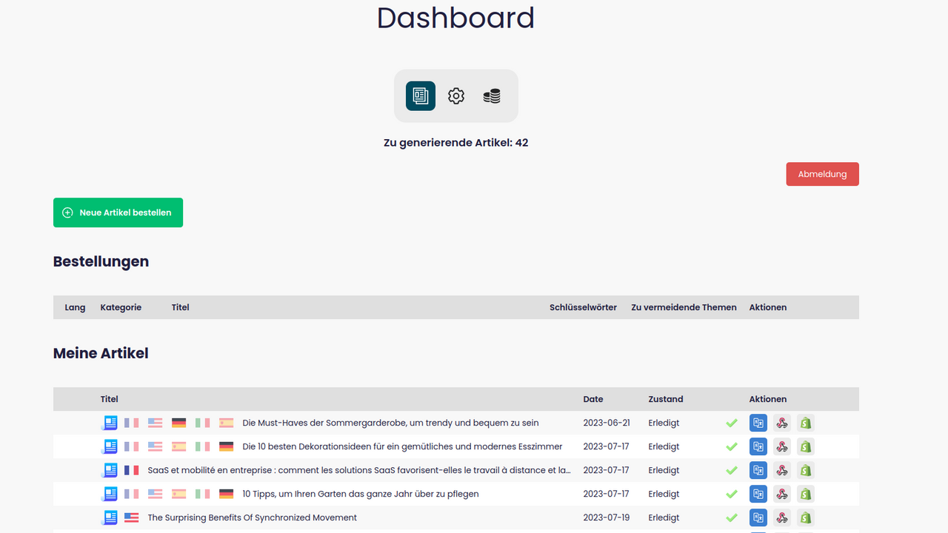This screenshot has width=948, height=533.
Task: Publish Sommergarderobe article to Shopify
Action: 806,423
